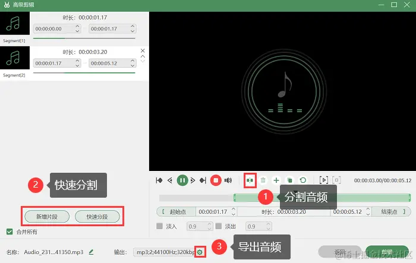Screen dimensions: 416x263
Task: Enable the 淡出 fade-out checkbox
Action: [218, 226]
